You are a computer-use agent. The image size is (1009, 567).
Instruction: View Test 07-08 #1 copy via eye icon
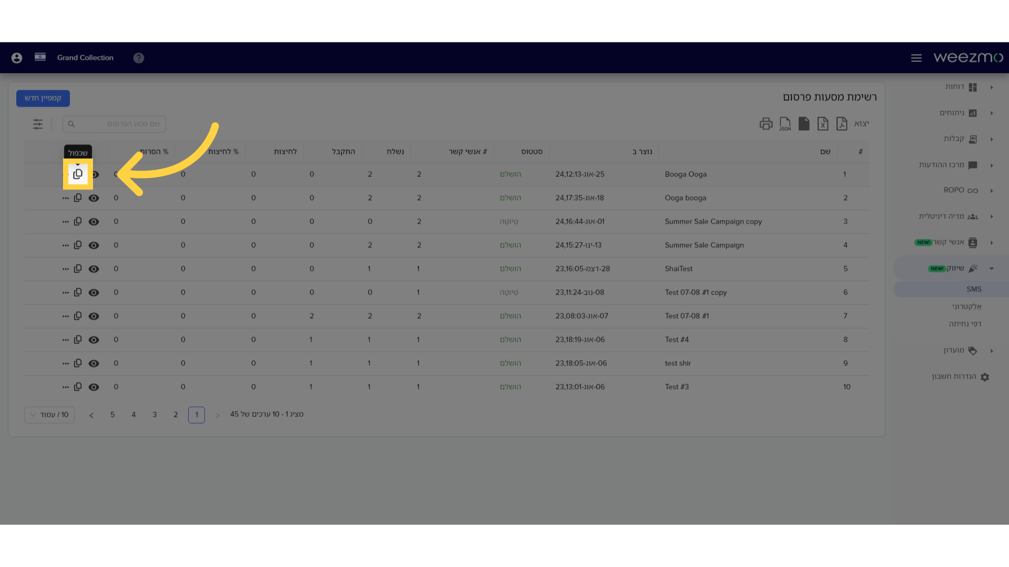tap(94, 293)
